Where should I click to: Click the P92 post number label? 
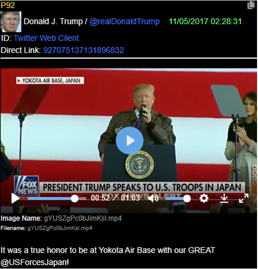8,5
